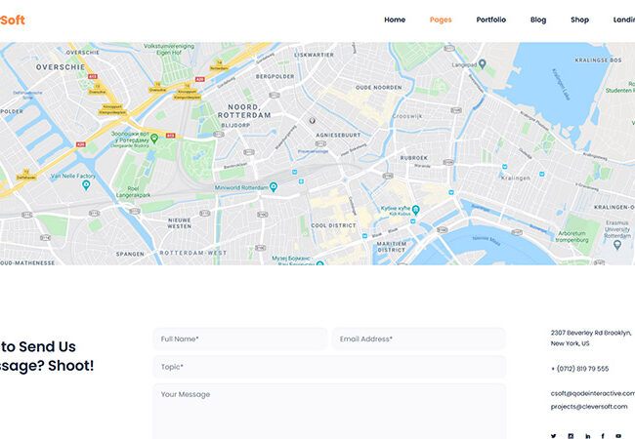
Task: Focus the Email Address field
Action: click(x=418, y=339)
